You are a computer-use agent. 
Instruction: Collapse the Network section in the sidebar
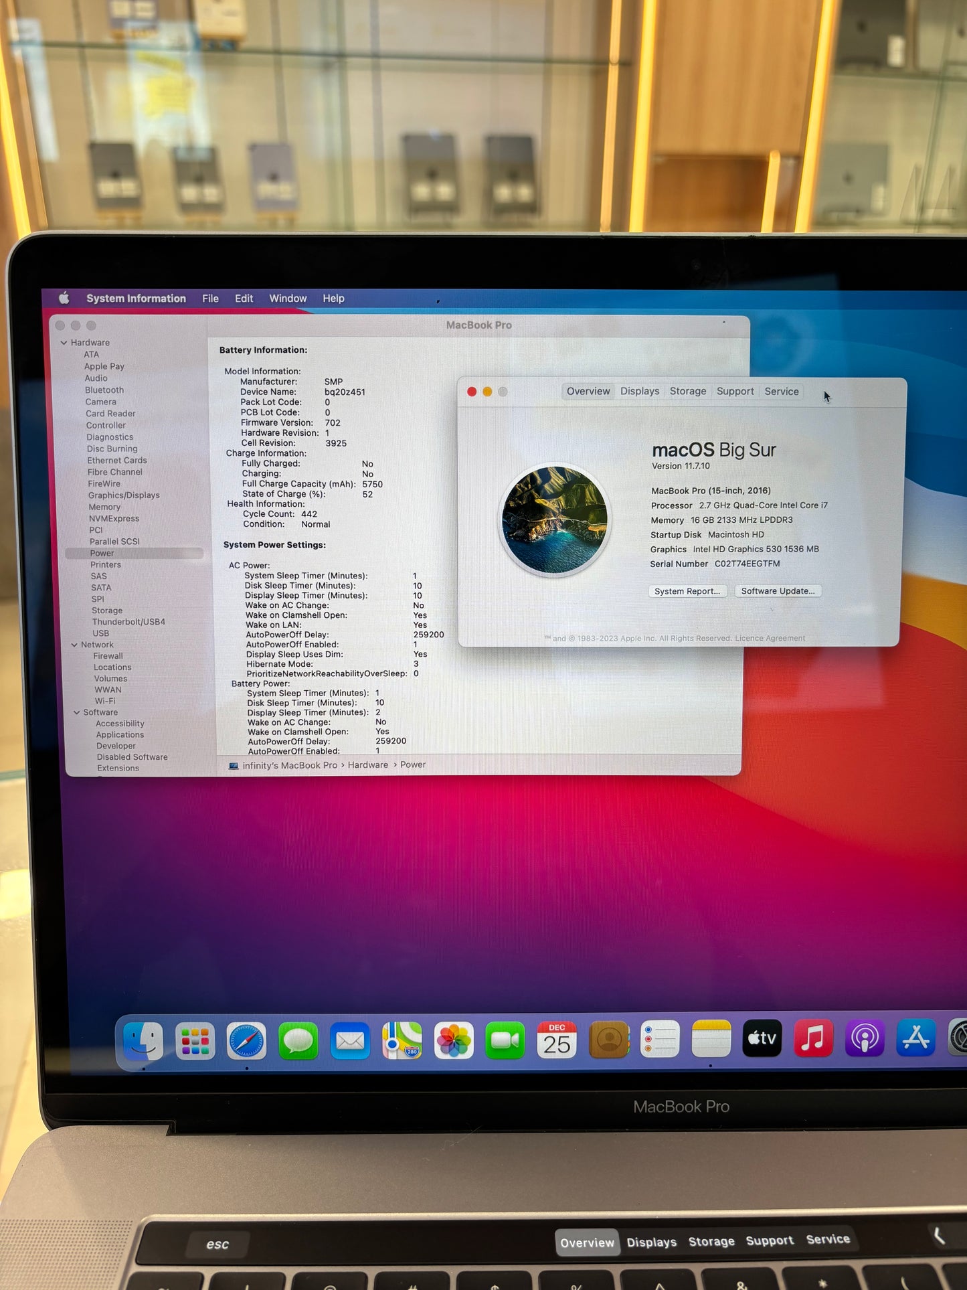74,645
